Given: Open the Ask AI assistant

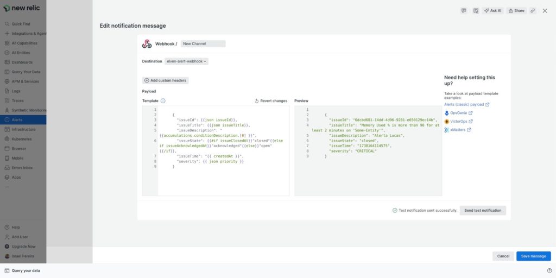Looking at the screenshot, I should (x=493, y=10).
